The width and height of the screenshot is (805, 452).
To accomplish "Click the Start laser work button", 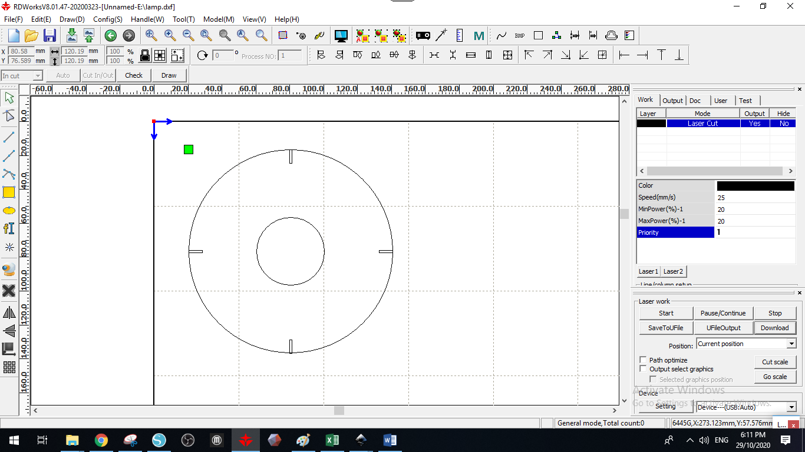I will pyautogui.click(x=666, y=313).
